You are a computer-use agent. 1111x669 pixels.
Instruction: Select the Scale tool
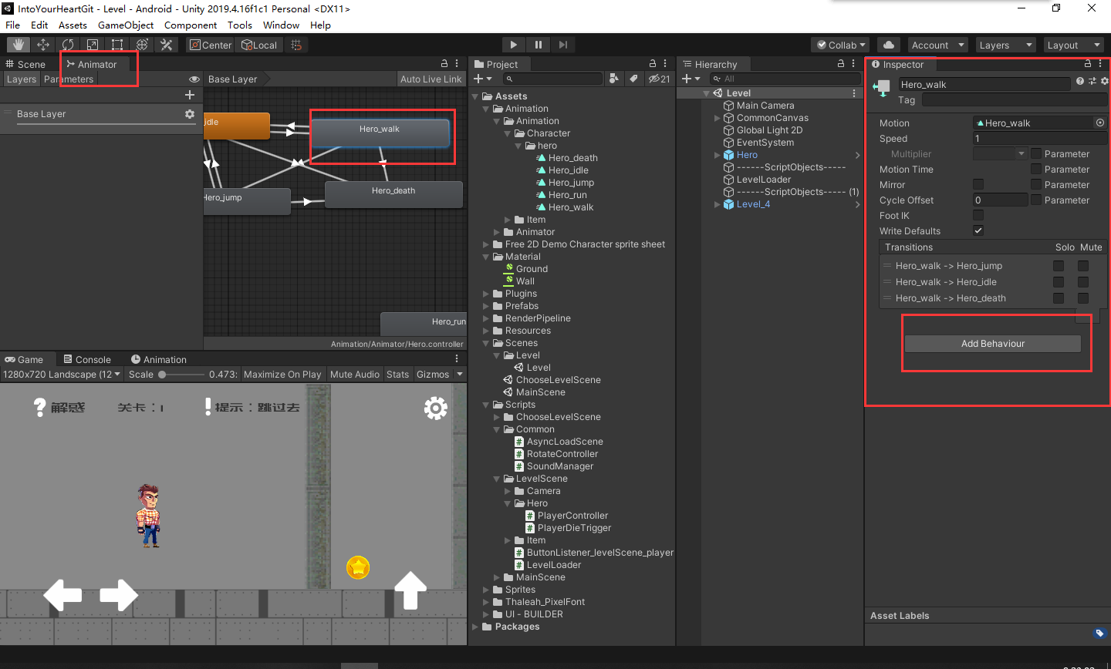[x=93, y=45]
